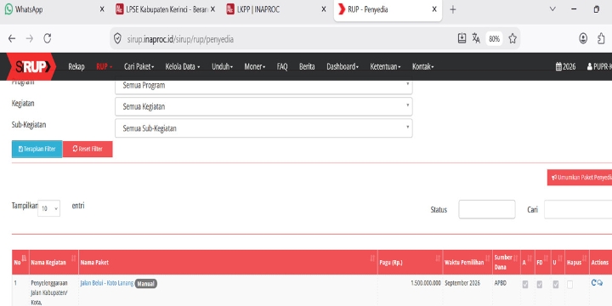Click the Umumkan Paket Penyedia button
The width and height of the screenshot is (612, 306).
coord(580,178)
